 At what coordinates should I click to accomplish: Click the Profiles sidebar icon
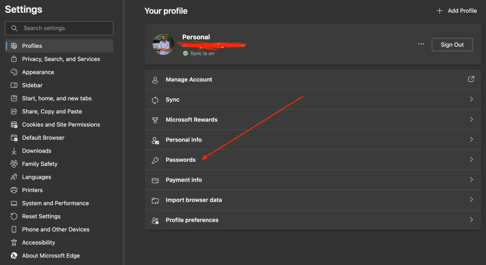click(14, 46)
